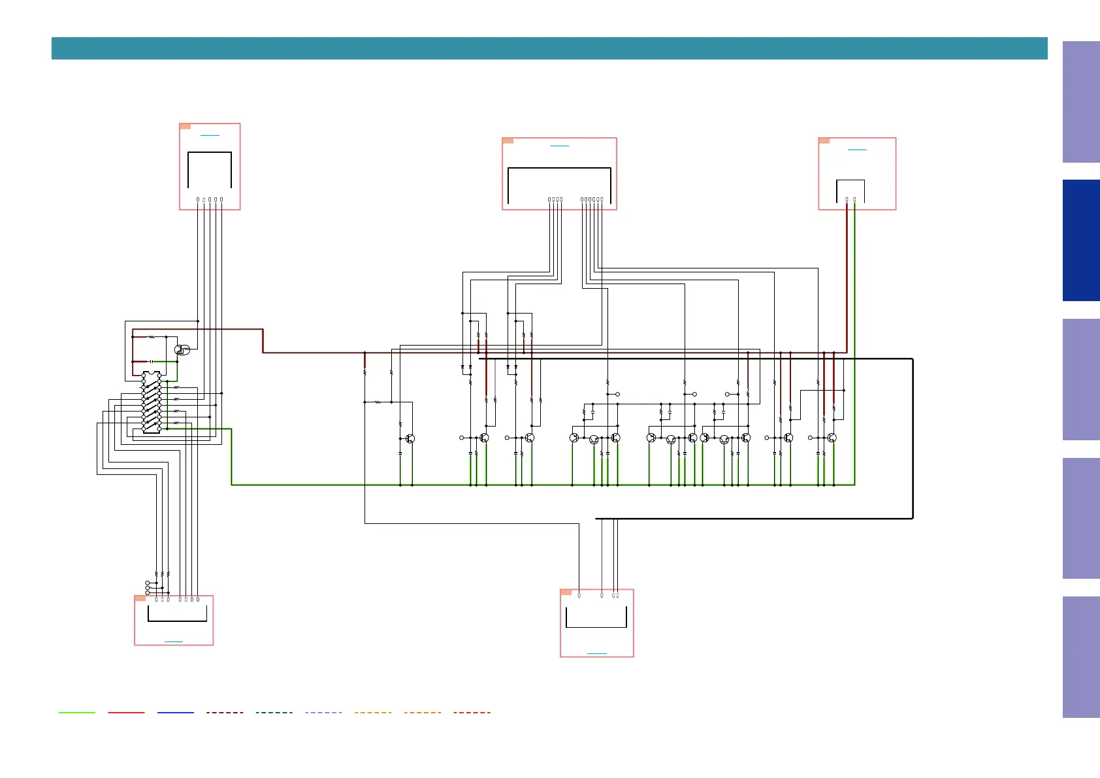Open the cyan link in top-right connector box

[x=857, y=150]
